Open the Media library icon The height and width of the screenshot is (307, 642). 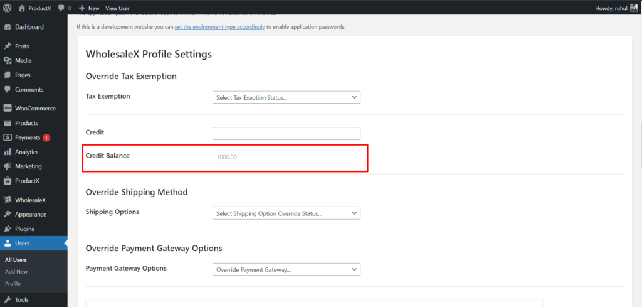(8, 61)
